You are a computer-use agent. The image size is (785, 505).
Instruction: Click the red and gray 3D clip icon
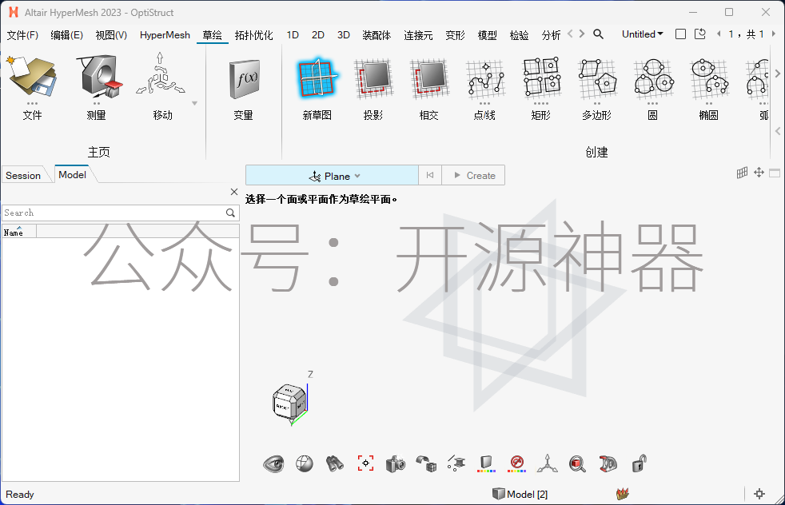click(x=608, y=464)
